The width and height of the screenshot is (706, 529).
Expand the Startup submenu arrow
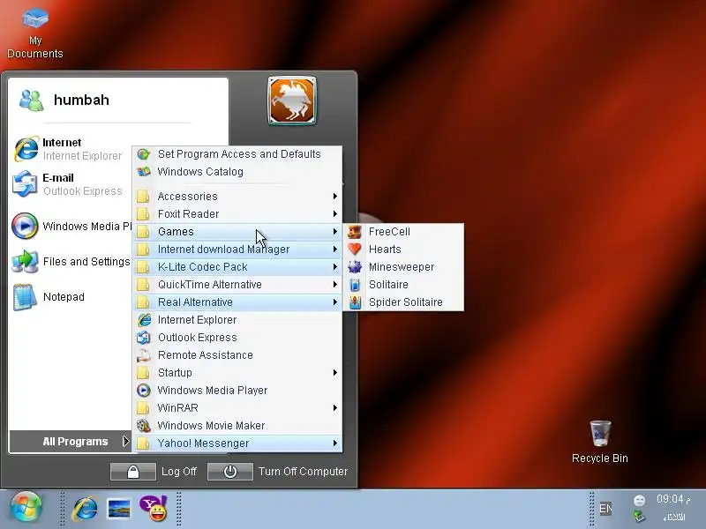click(x=335, y=372)
